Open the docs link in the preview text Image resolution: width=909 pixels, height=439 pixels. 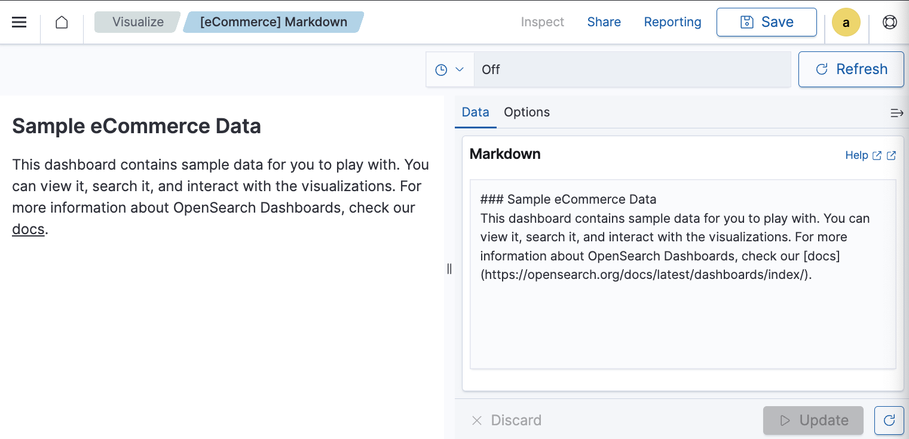[x=27, y=229]
